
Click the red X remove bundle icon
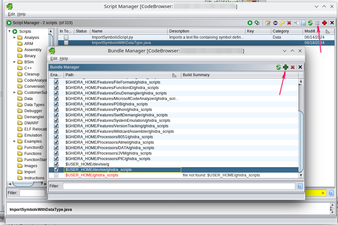pyautogui.click(x=293, y=67)
